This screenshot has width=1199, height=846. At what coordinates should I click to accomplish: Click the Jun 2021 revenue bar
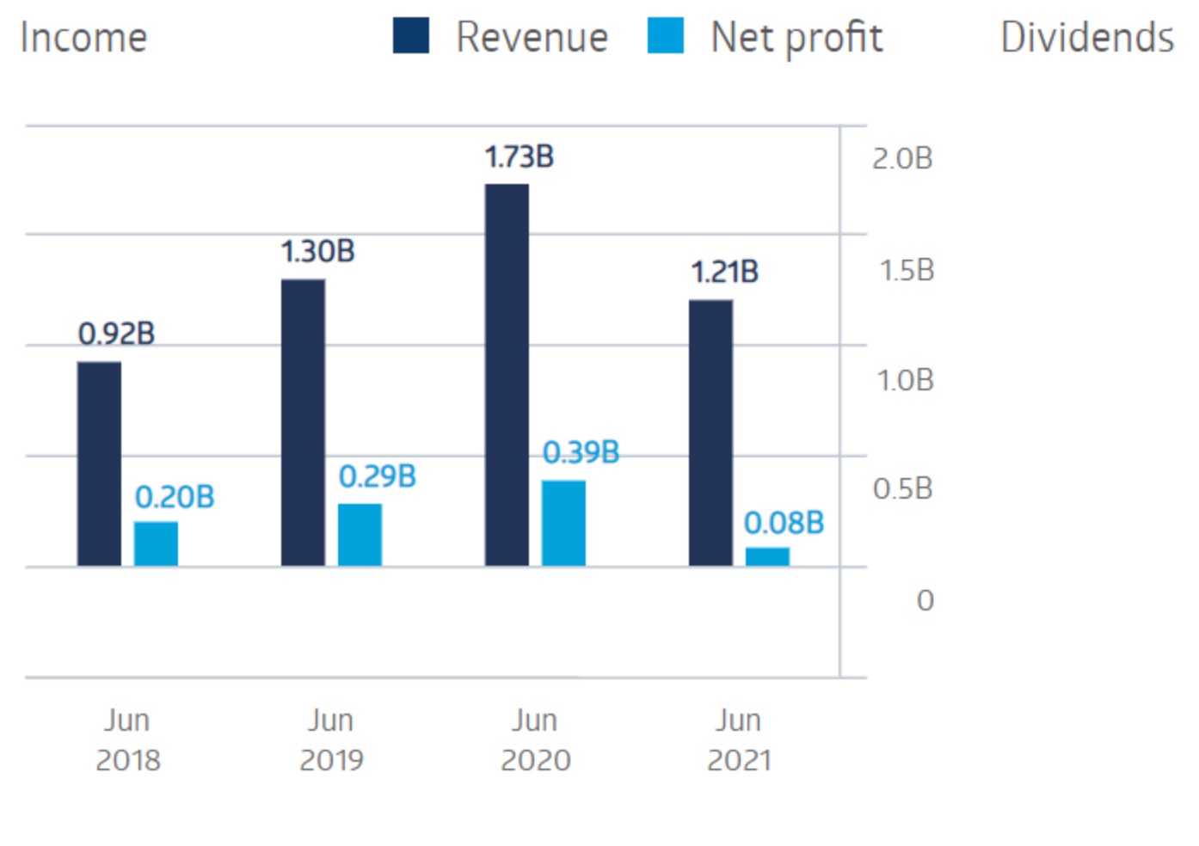click(710, 432)
